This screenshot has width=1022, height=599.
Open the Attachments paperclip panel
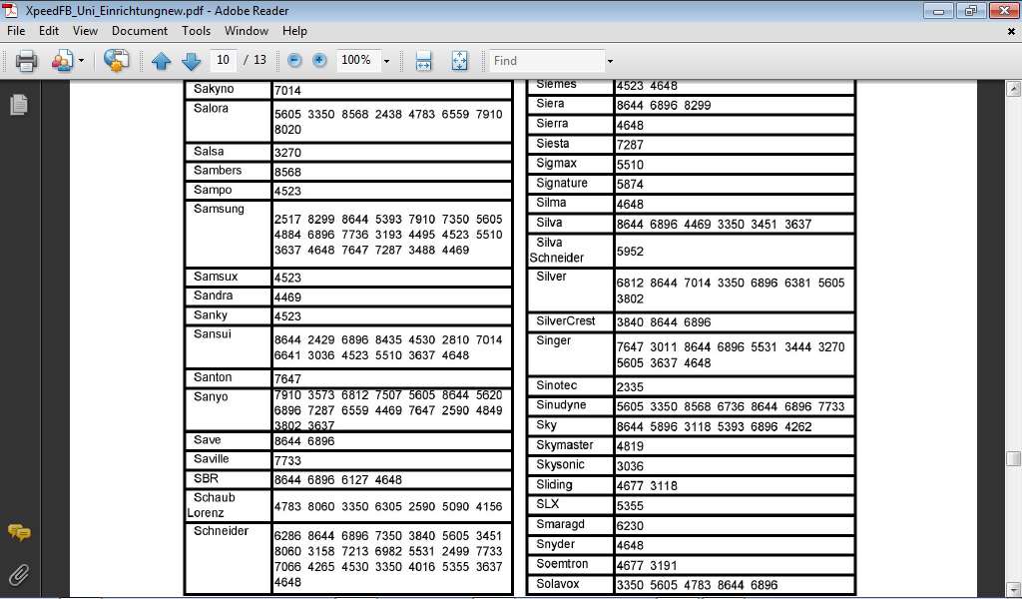(19, 575)
